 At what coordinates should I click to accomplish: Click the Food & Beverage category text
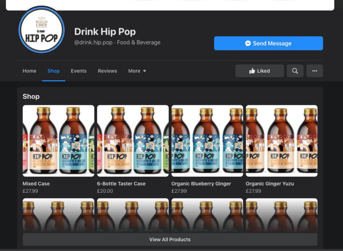[139, 43]
